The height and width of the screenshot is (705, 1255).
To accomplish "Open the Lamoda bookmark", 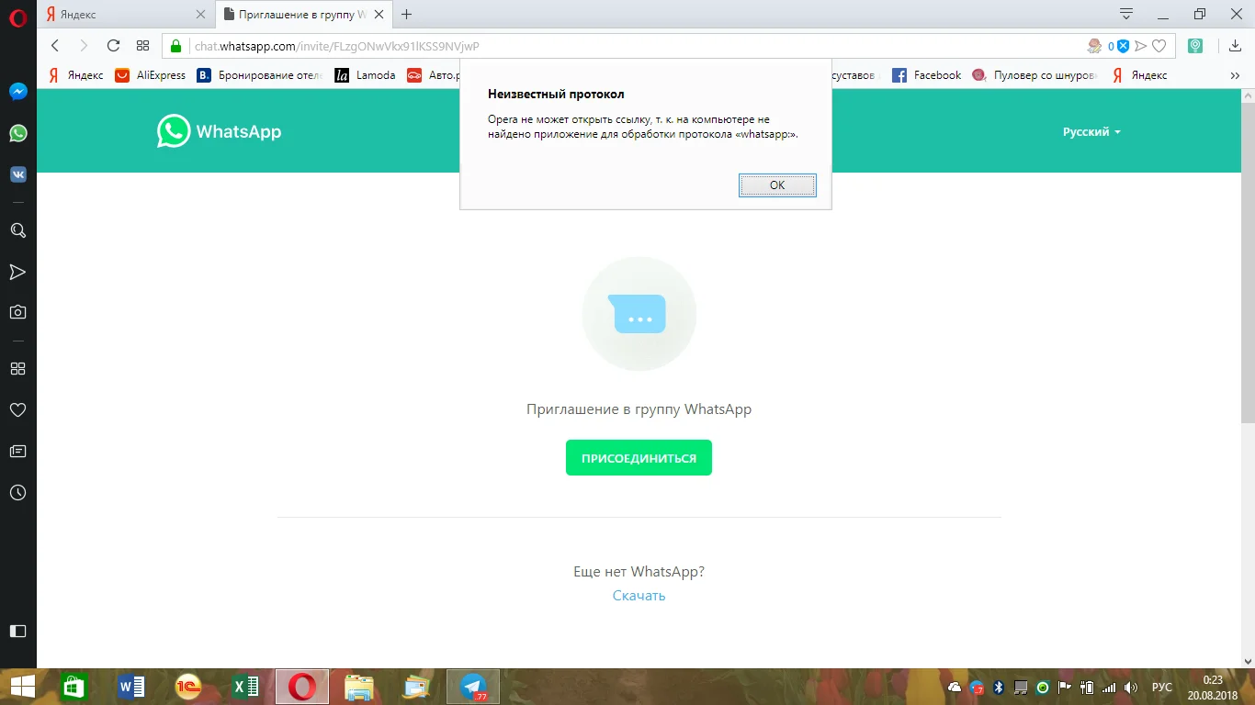I will [x=365, y=75].
